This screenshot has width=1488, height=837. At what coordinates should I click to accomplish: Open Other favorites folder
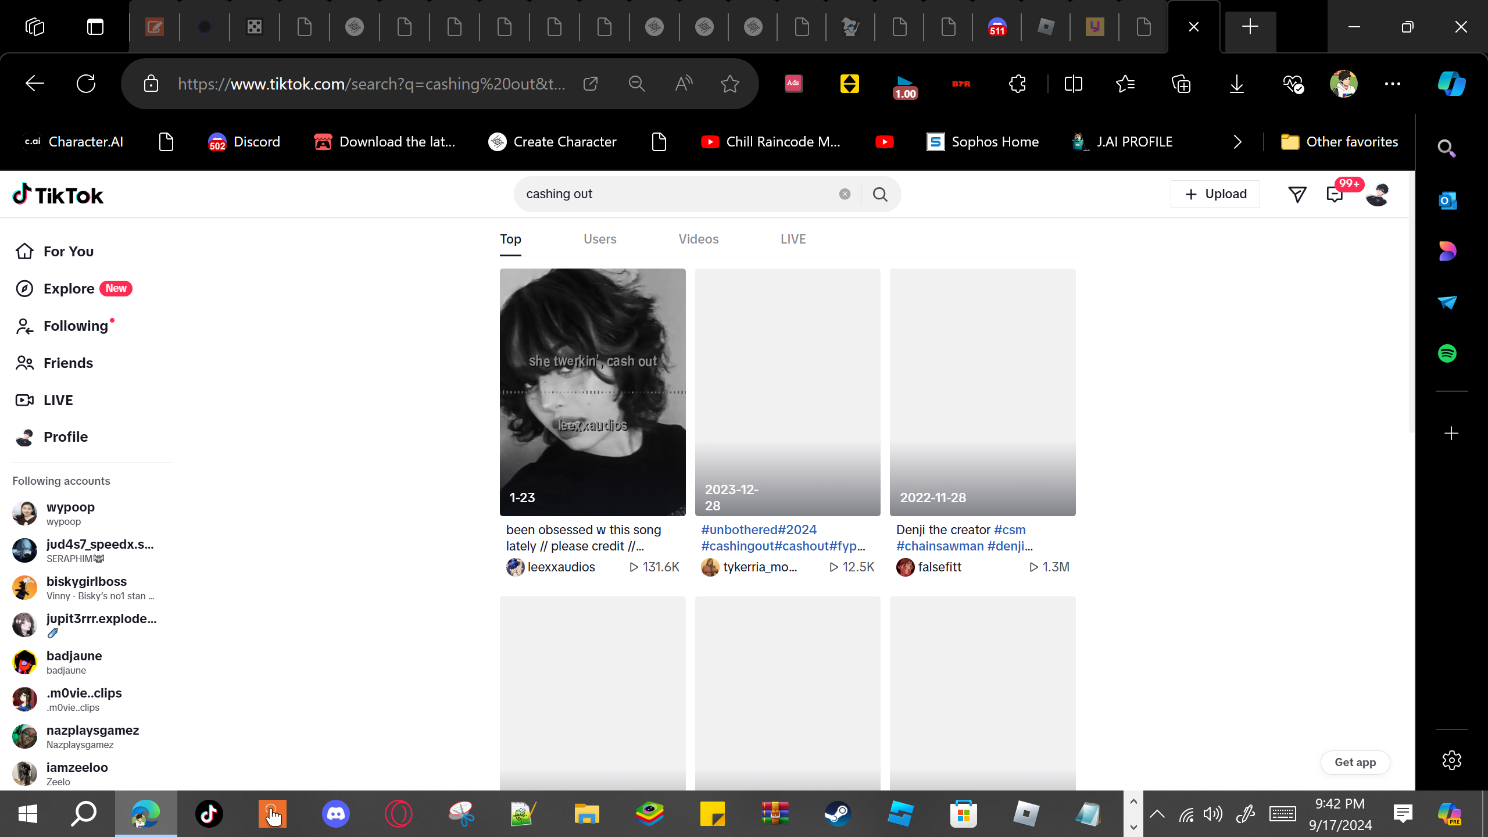[x=1340, y=142]
